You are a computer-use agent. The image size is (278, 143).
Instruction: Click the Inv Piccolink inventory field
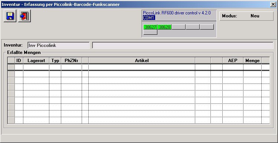pos(59,45)
